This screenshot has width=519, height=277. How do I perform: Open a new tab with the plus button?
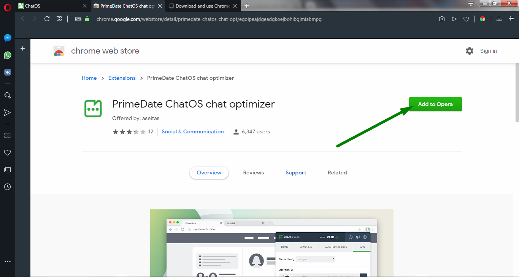(x=247, y=6)
